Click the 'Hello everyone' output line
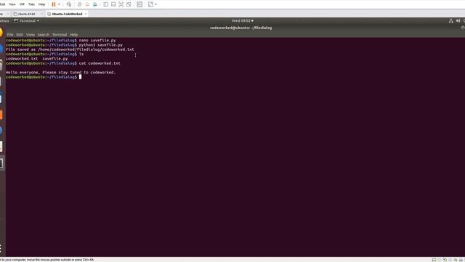The image size is (465, 262). (60, 72)
